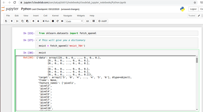Click the Logout button

coord(193,9)
